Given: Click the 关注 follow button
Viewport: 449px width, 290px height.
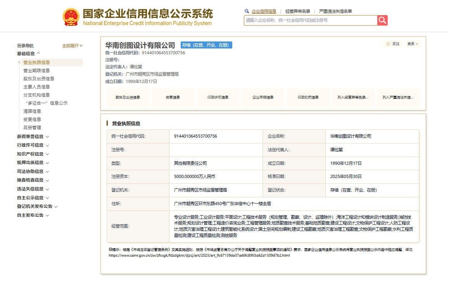Looking at the screenshot, I should [x=393, y=44].
